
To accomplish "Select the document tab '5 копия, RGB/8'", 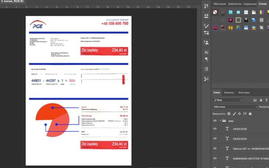I will (12, 1).
